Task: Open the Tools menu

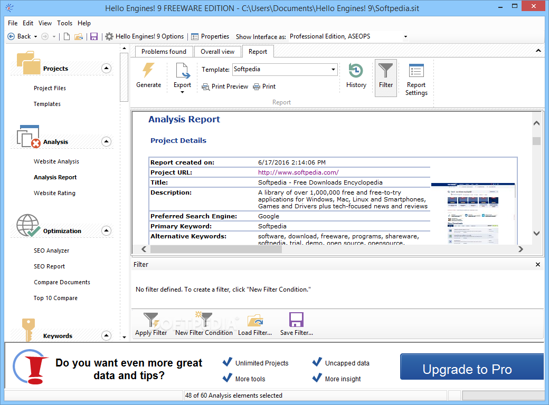Action: click(x=65, y=23)
